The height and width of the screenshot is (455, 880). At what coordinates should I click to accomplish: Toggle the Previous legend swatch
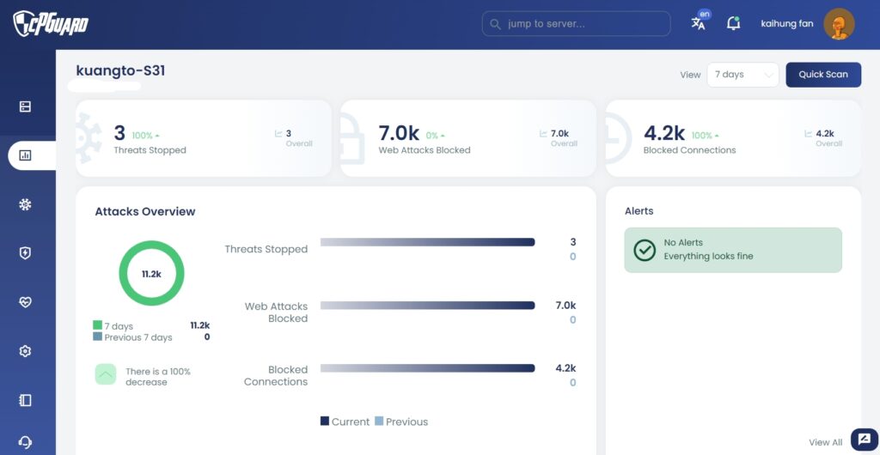(x=379, y=421)
